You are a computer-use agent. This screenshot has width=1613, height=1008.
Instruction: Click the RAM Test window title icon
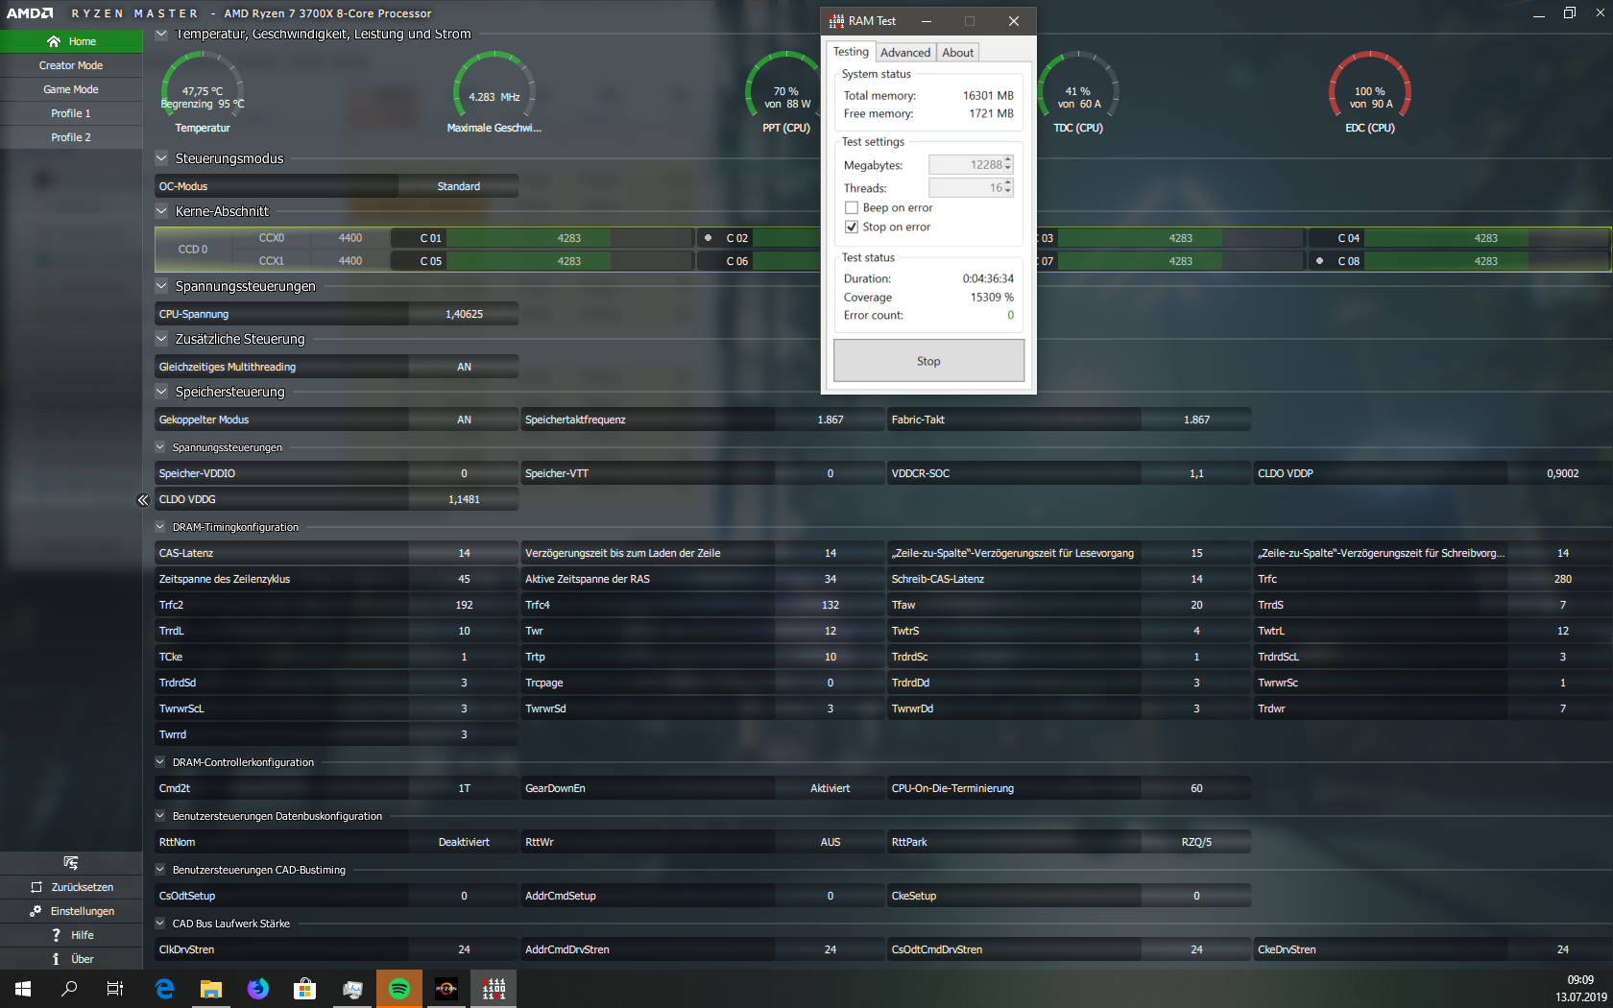[836, 21]
